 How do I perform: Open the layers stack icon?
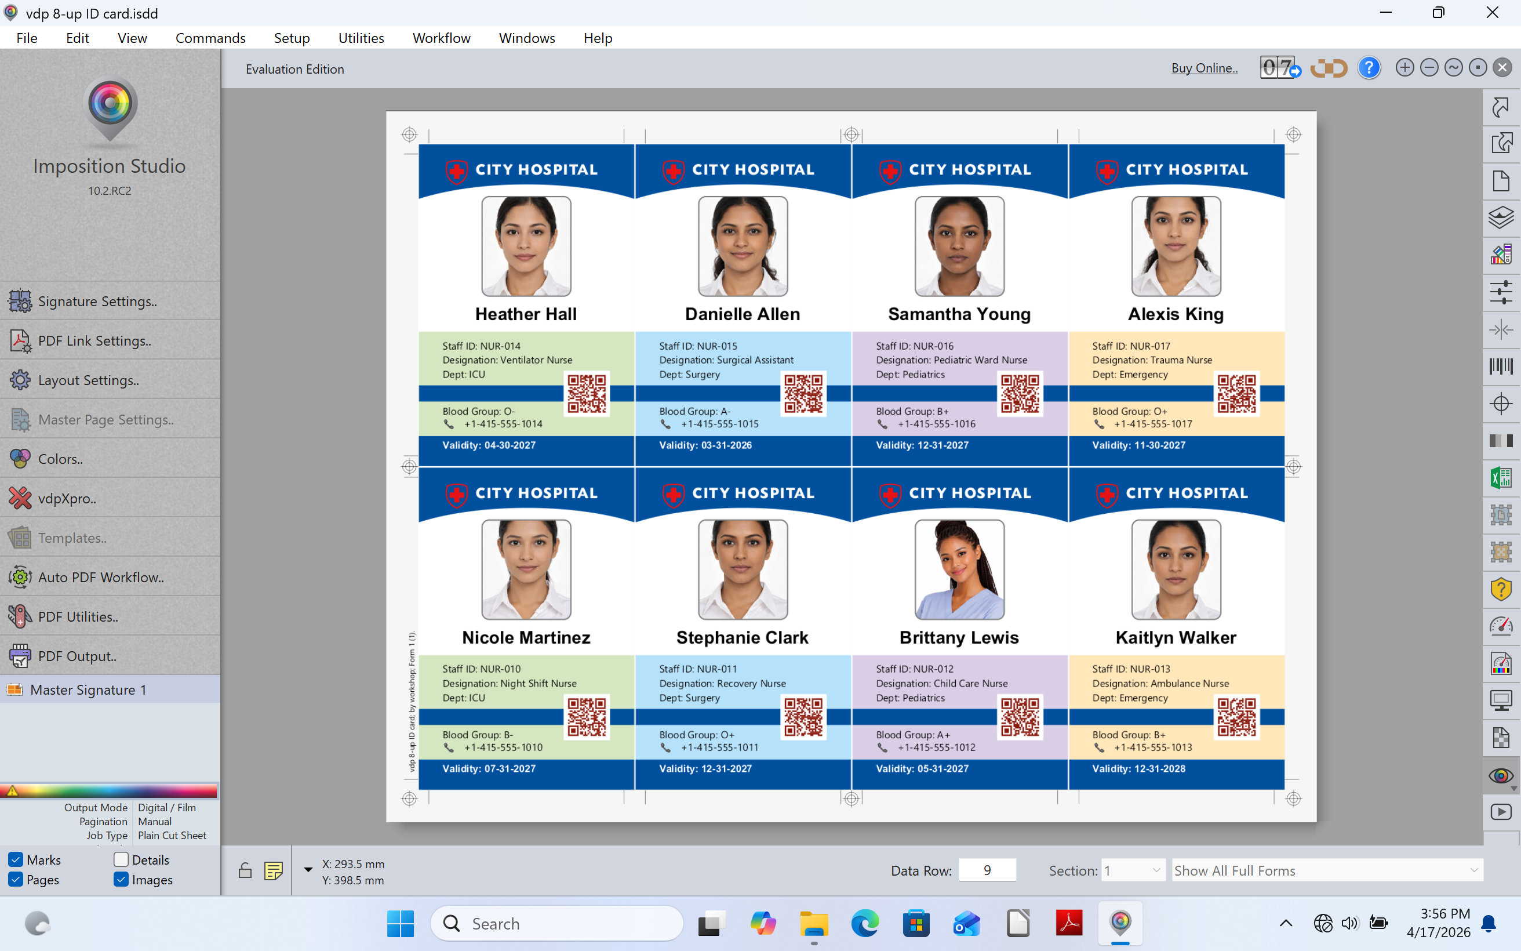tap(1501, 217)
